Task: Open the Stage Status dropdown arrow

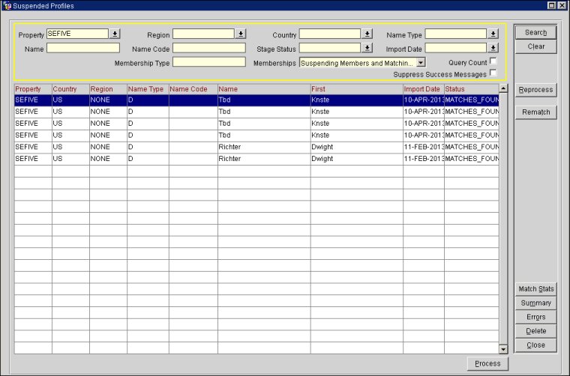Action: point(367,48)
